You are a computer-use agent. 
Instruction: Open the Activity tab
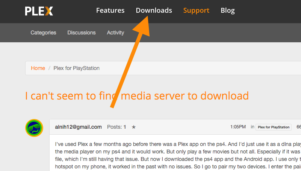tap(115, 33)
